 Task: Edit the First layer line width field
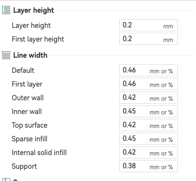tap(149, 84)
